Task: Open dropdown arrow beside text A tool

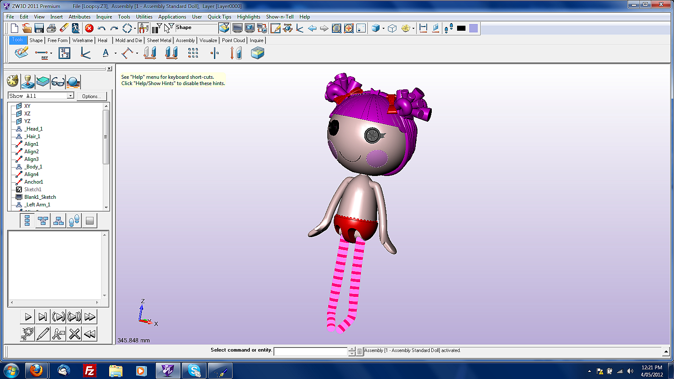Action: [x=115, y=53]
